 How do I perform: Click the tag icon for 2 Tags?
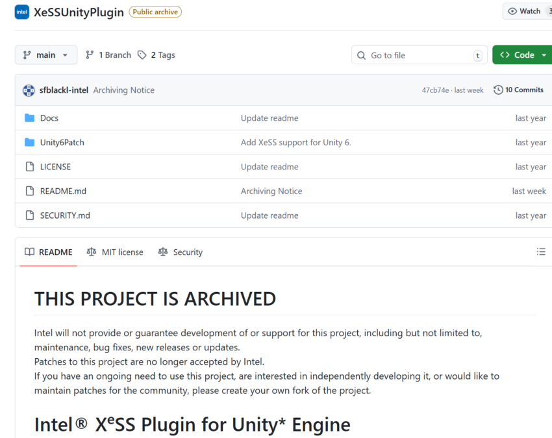point(142,55)
